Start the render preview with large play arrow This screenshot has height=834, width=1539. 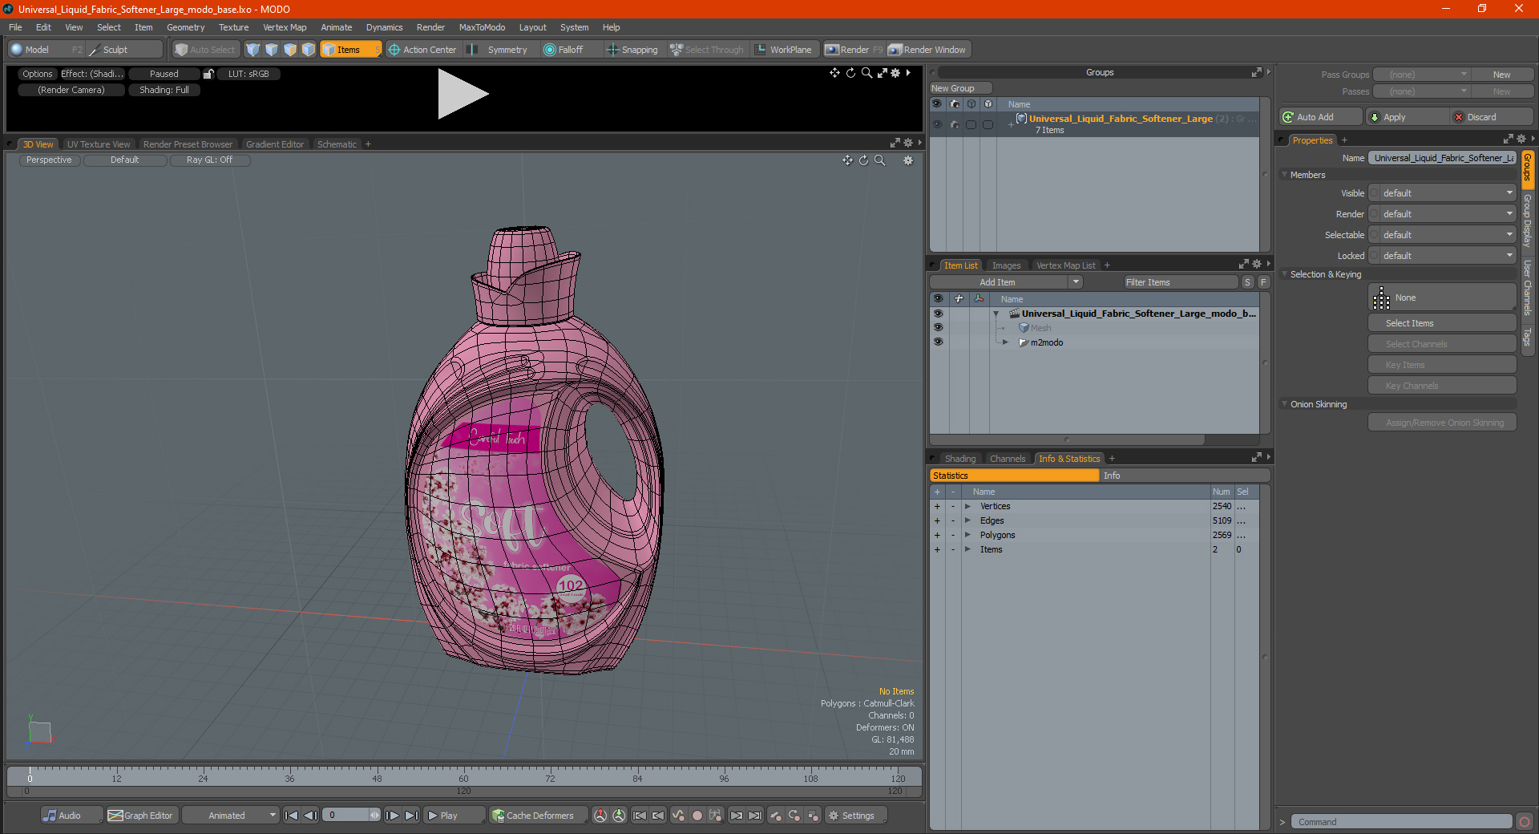pyautogui.click(x=463, y=95)
